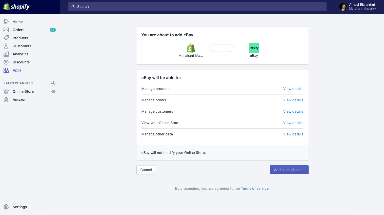View details for Manage orders

pyautogui.click(x=293, y=100)
